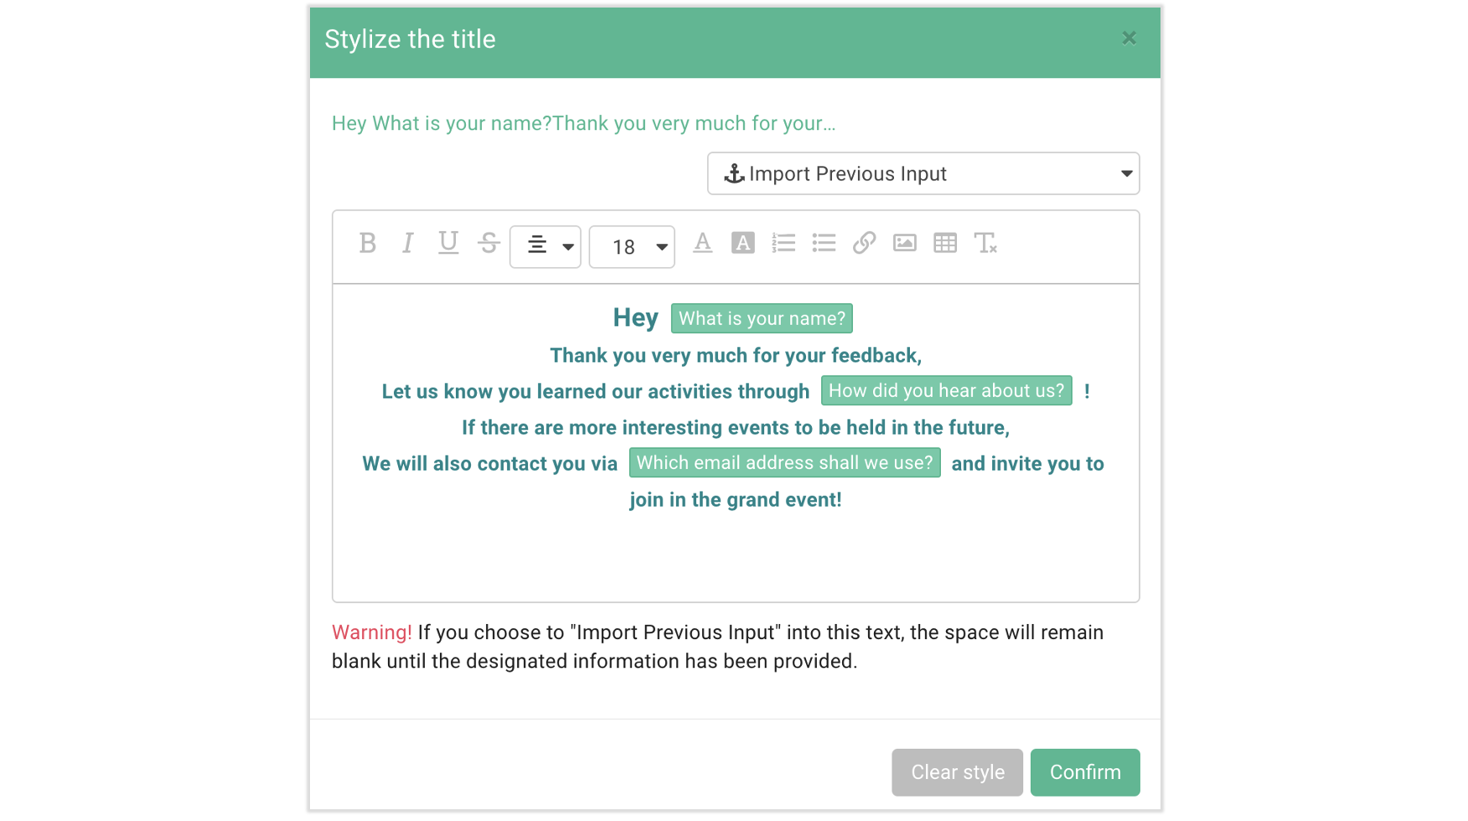1468x821 pixels.
Task: Open the font size 18 dropdown
Action: click(632, 246)
